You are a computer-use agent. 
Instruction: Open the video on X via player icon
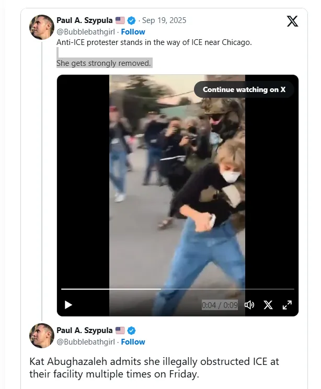pos(268,305)
